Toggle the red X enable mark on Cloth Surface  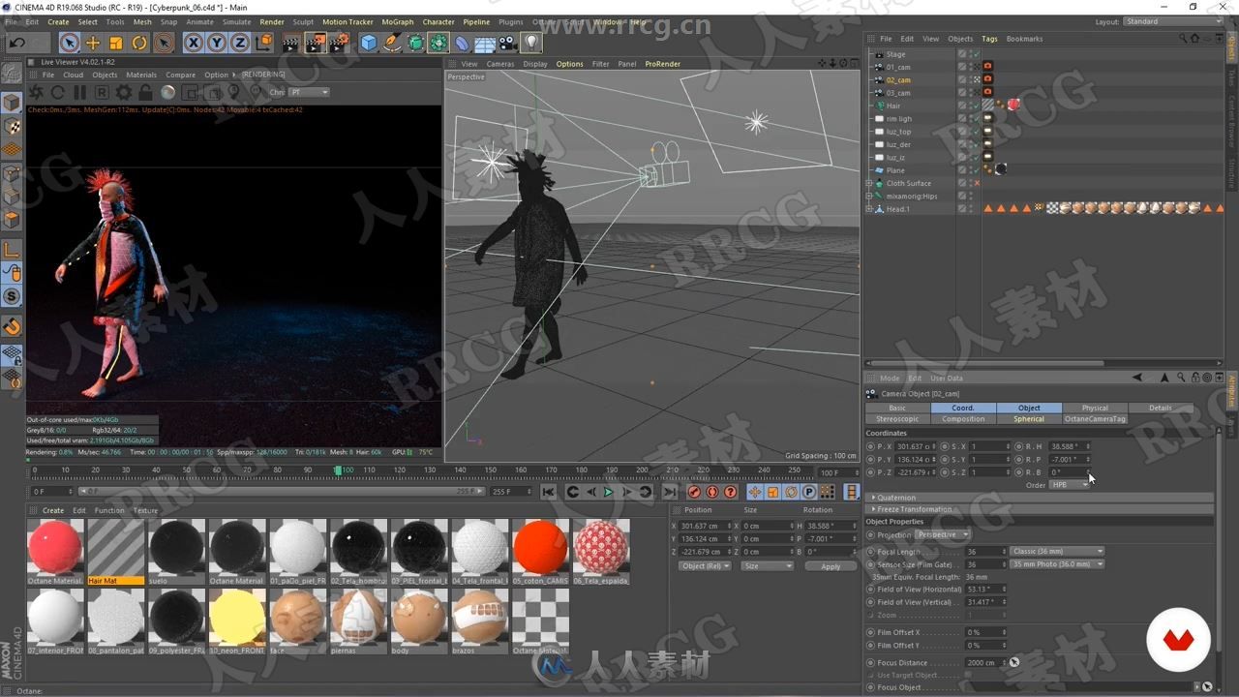976,183
